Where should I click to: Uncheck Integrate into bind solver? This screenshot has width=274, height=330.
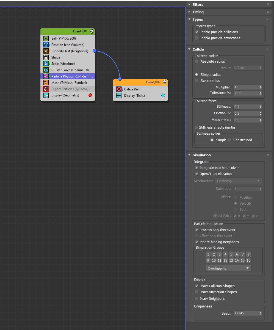(196, 168)
